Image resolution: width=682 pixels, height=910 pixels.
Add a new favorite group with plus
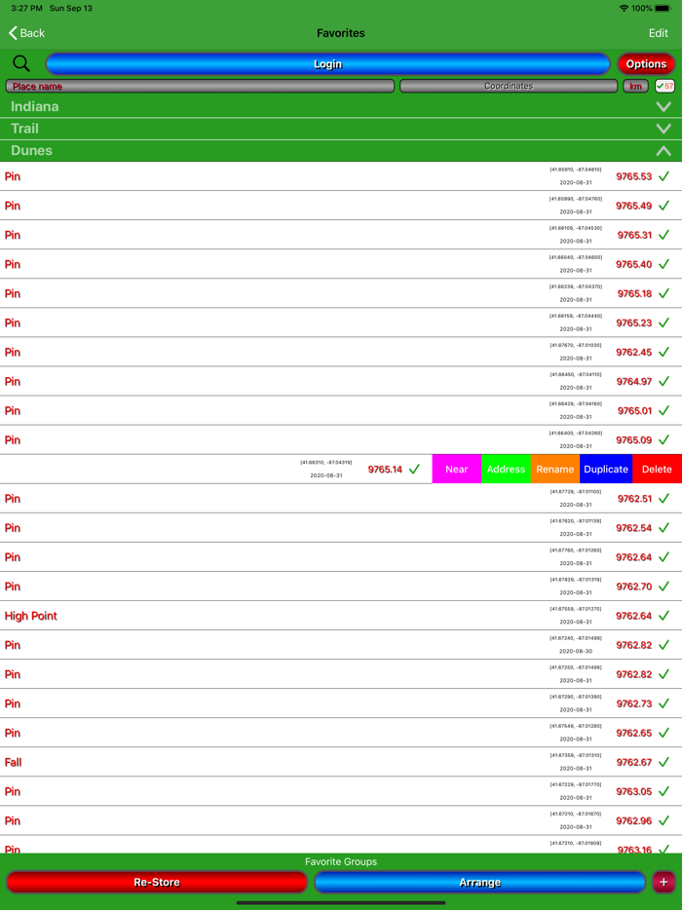tap(663, 882)
